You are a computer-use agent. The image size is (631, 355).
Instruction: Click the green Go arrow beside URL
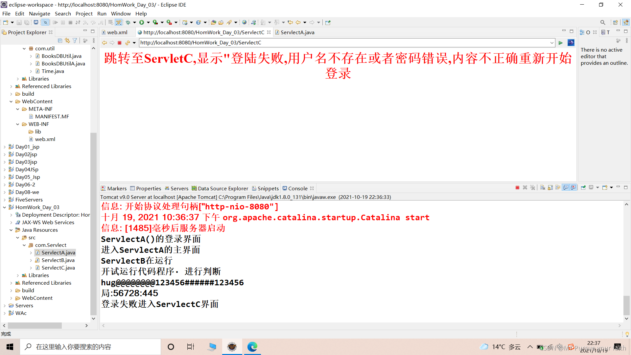coord(561,43)
